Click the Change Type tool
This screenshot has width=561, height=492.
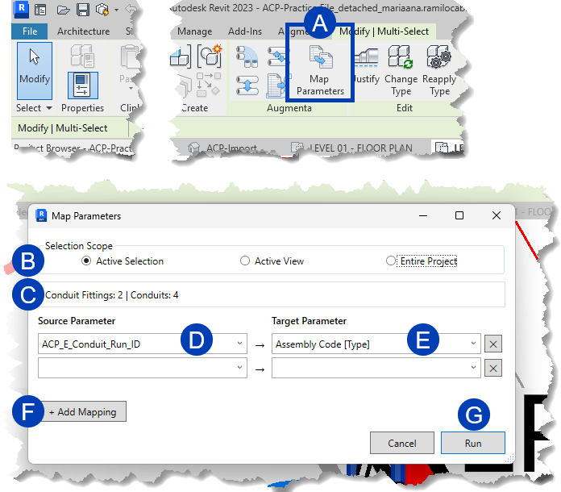(x=401, y=70)
